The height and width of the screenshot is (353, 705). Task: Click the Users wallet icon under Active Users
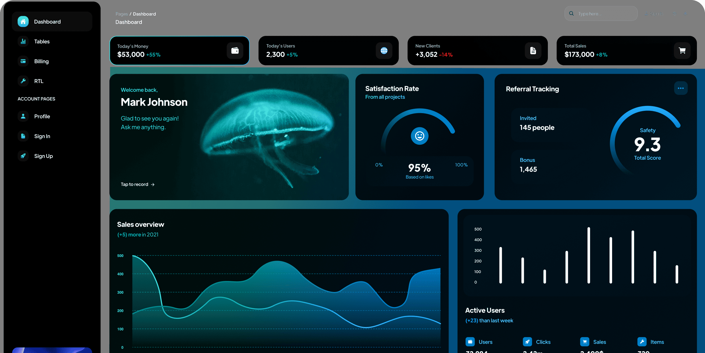[x=470, y=342]
